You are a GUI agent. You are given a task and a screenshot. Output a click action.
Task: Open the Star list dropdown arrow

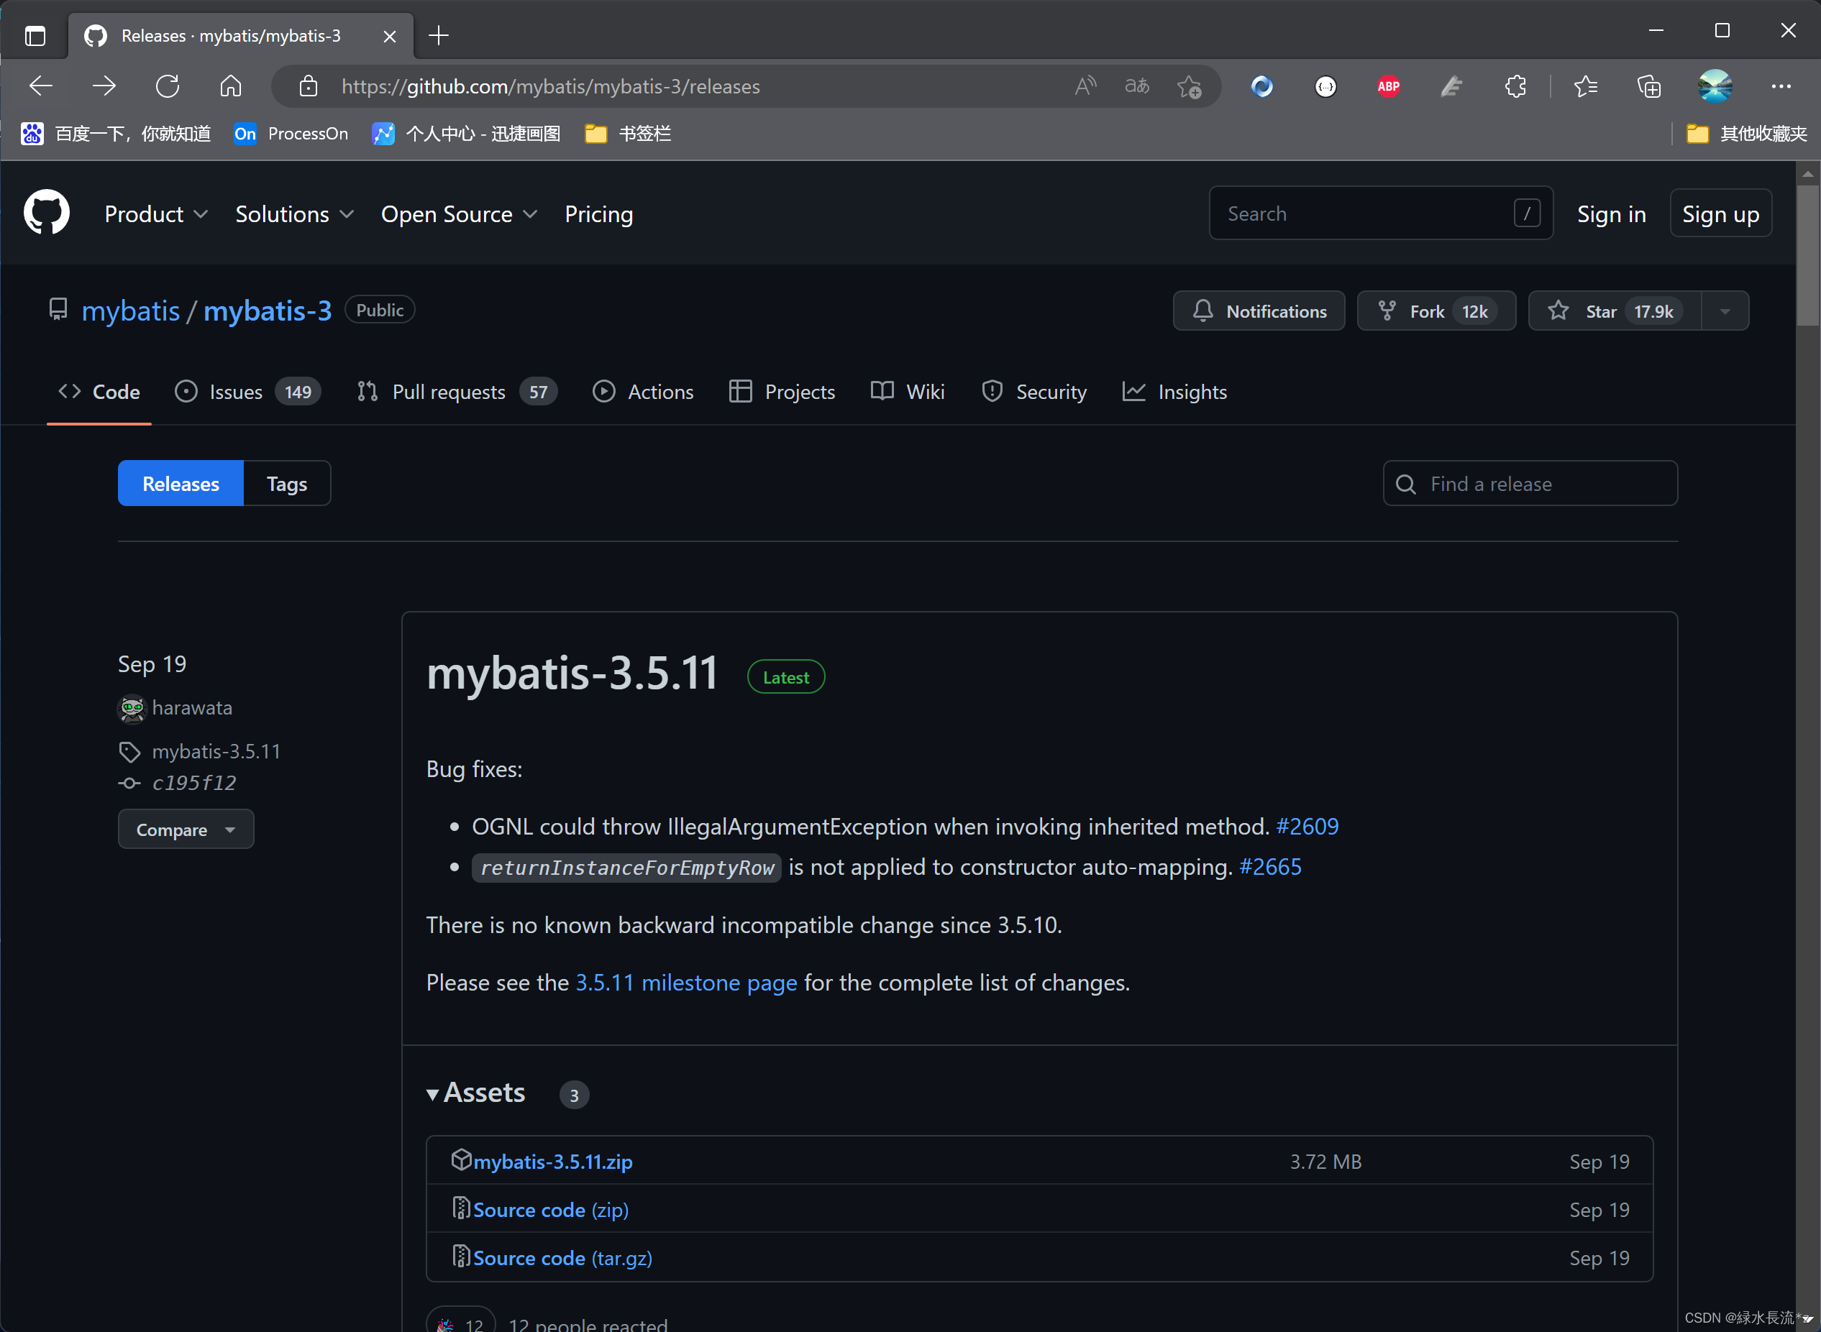1725,311
